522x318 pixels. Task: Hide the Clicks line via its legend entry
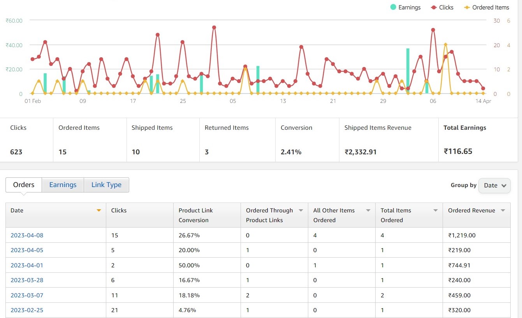(442, 7)
